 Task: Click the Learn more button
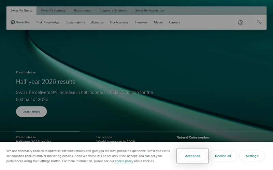[31, 112]
